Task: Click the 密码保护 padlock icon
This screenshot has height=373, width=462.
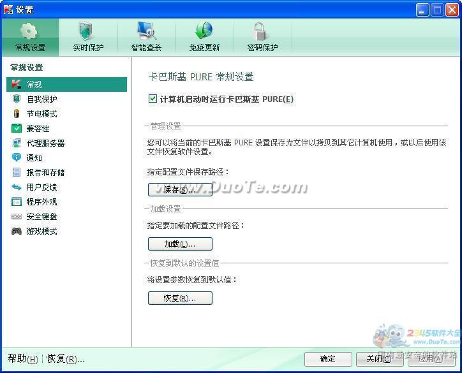Action: point(260,31)
